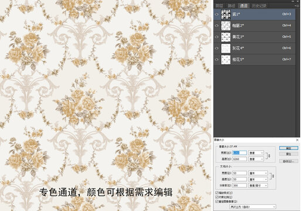Click thumbnail of channel 底1
The width and height of the screenshot is (302, 211).
tap(226, 14)
